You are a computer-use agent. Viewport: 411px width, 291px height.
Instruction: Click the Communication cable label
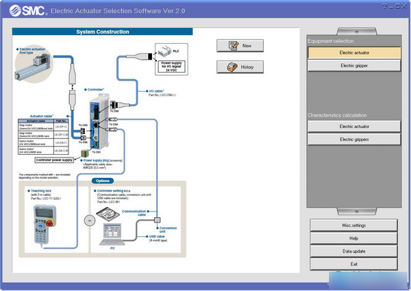[134, 213]
